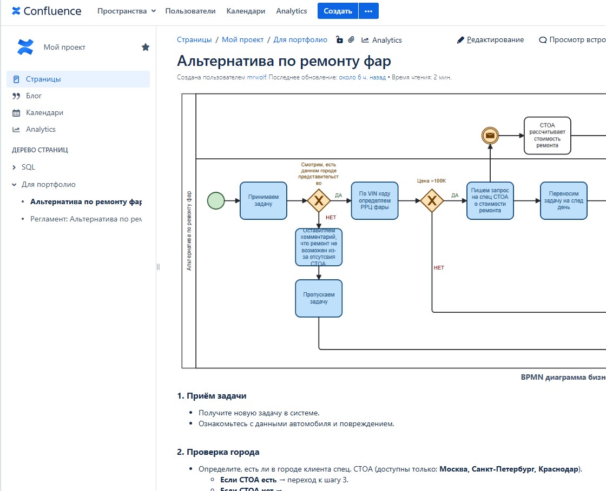The width and height of the screenshot is (606, 491).
Task: Click the Мой проект breadcrumb link
Action: click(x=242, y=40)
